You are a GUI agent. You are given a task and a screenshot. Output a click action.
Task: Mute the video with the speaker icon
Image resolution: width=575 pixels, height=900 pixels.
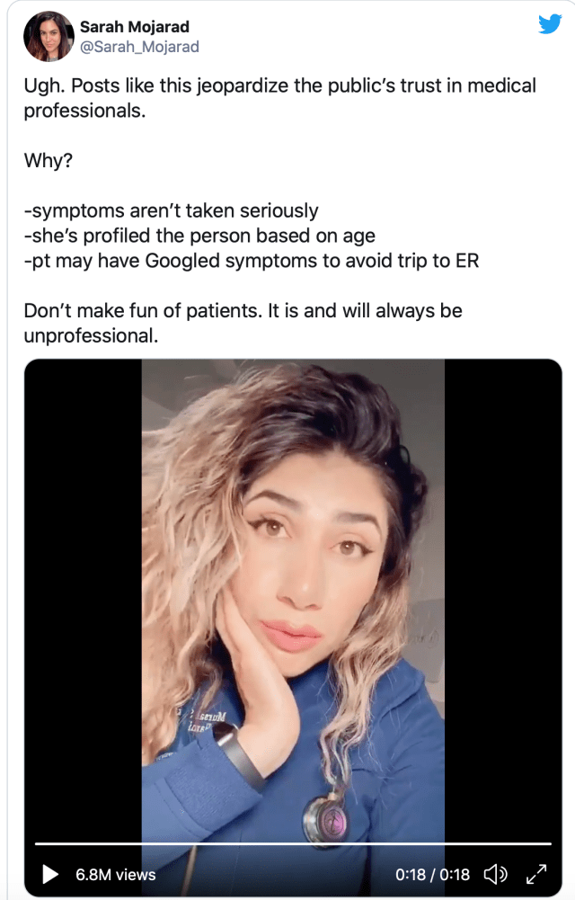coord(495,874)
